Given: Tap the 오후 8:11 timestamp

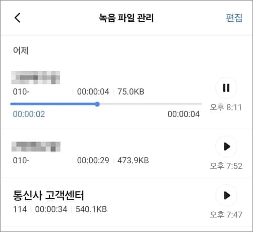Looking at the screenshot, I should [226, 107].
